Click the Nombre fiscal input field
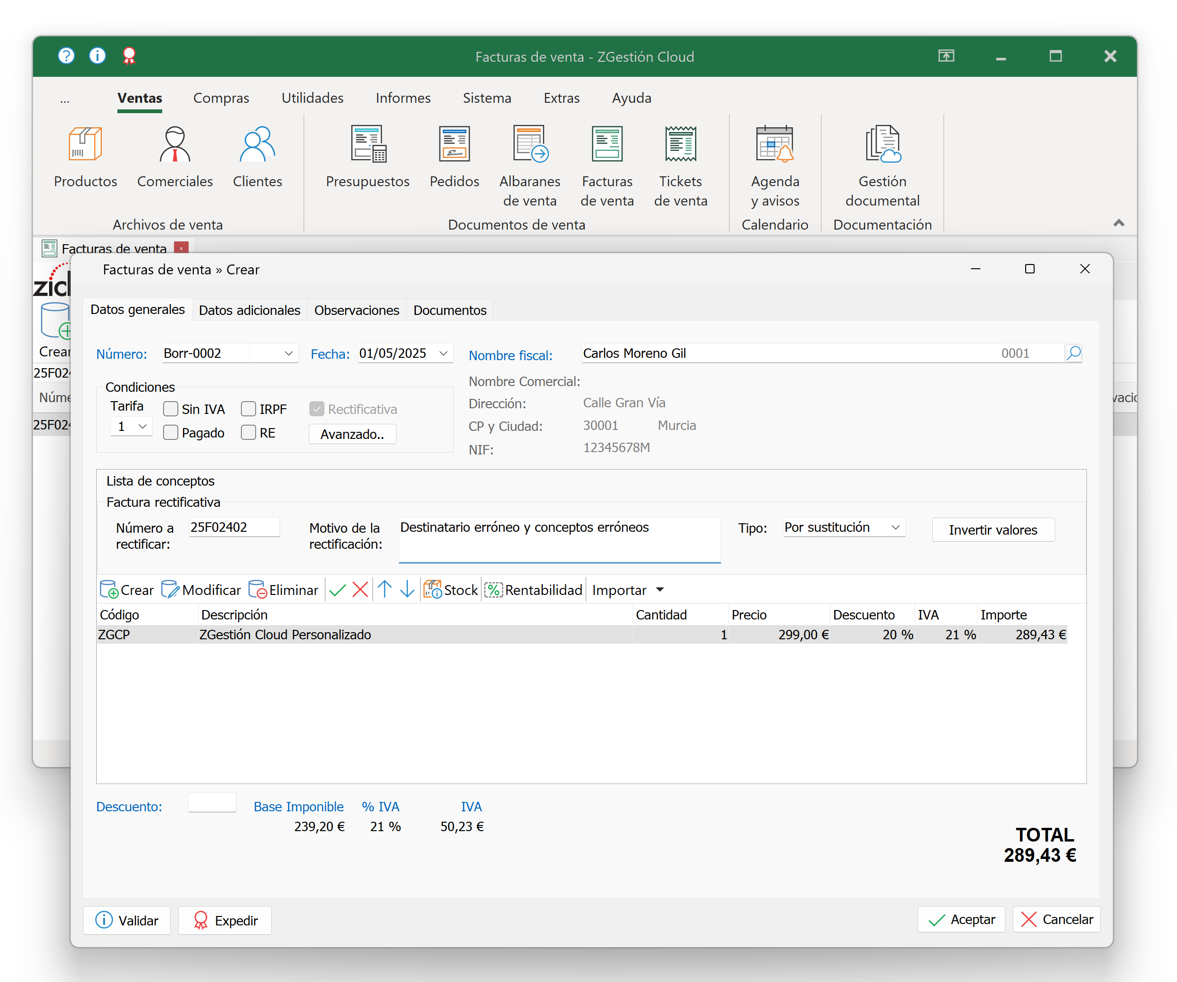The height and width of the screenshot is (982, 1177). [x=823, y=354]
